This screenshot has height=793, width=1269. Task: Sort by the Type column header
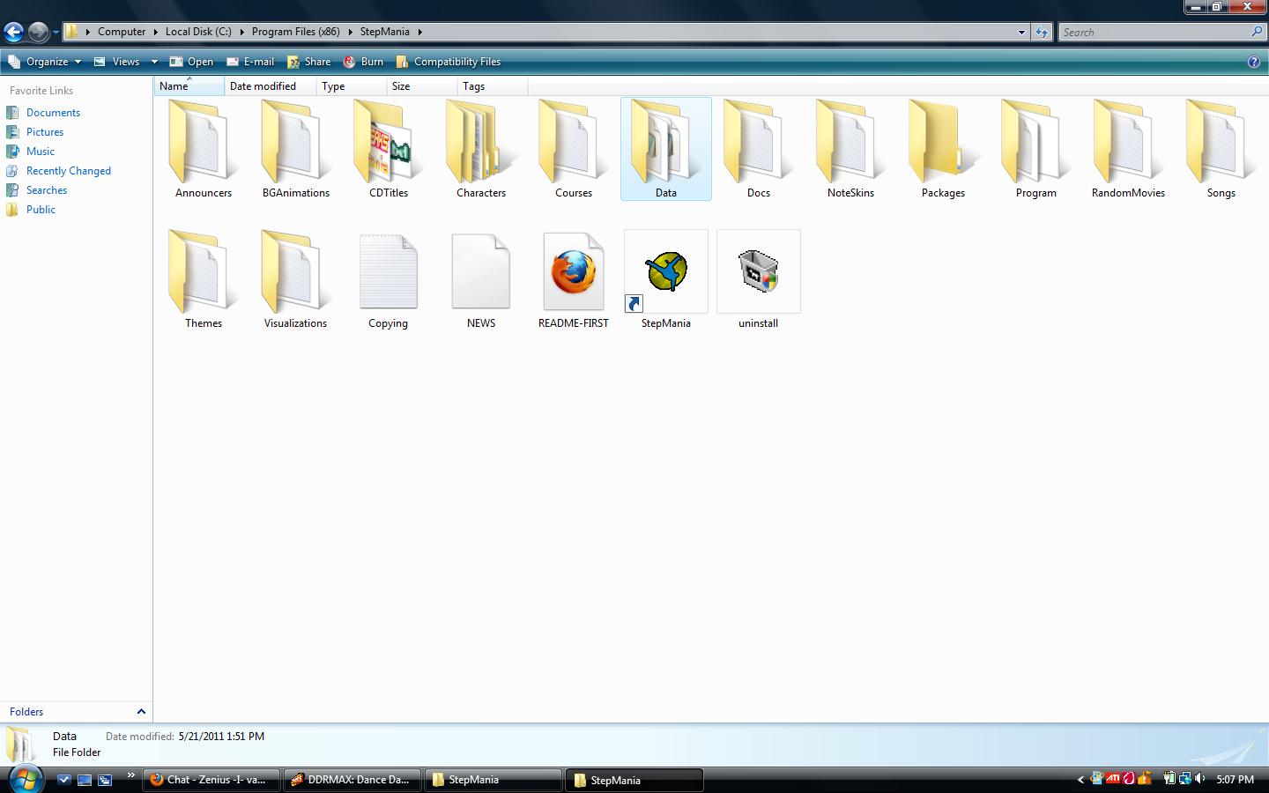pos(352,85)
